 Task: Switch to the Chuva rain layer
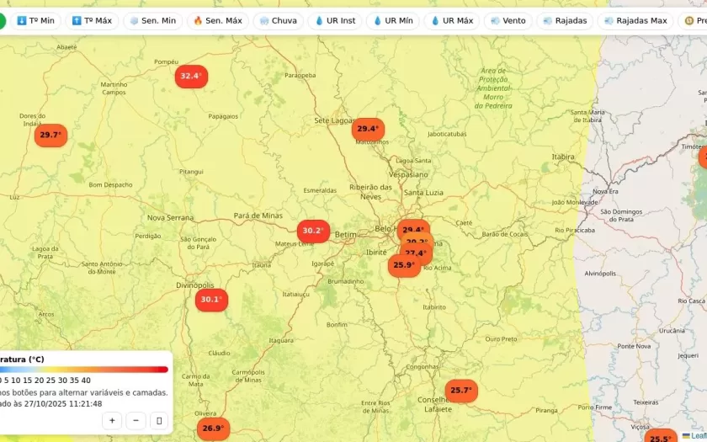point(278,20)
